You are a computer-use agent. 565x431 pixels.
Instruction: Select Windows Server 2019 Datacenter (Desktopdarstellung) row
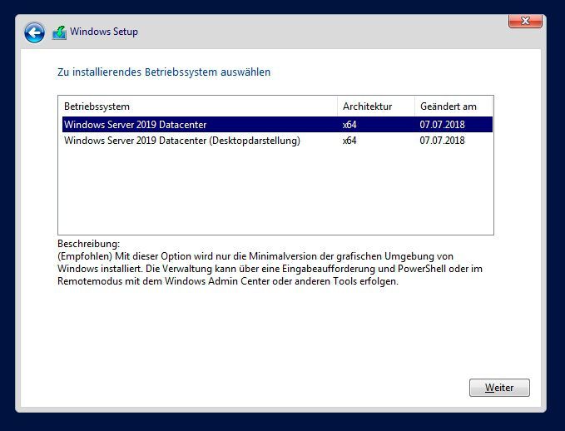click(x=277, y=140)
